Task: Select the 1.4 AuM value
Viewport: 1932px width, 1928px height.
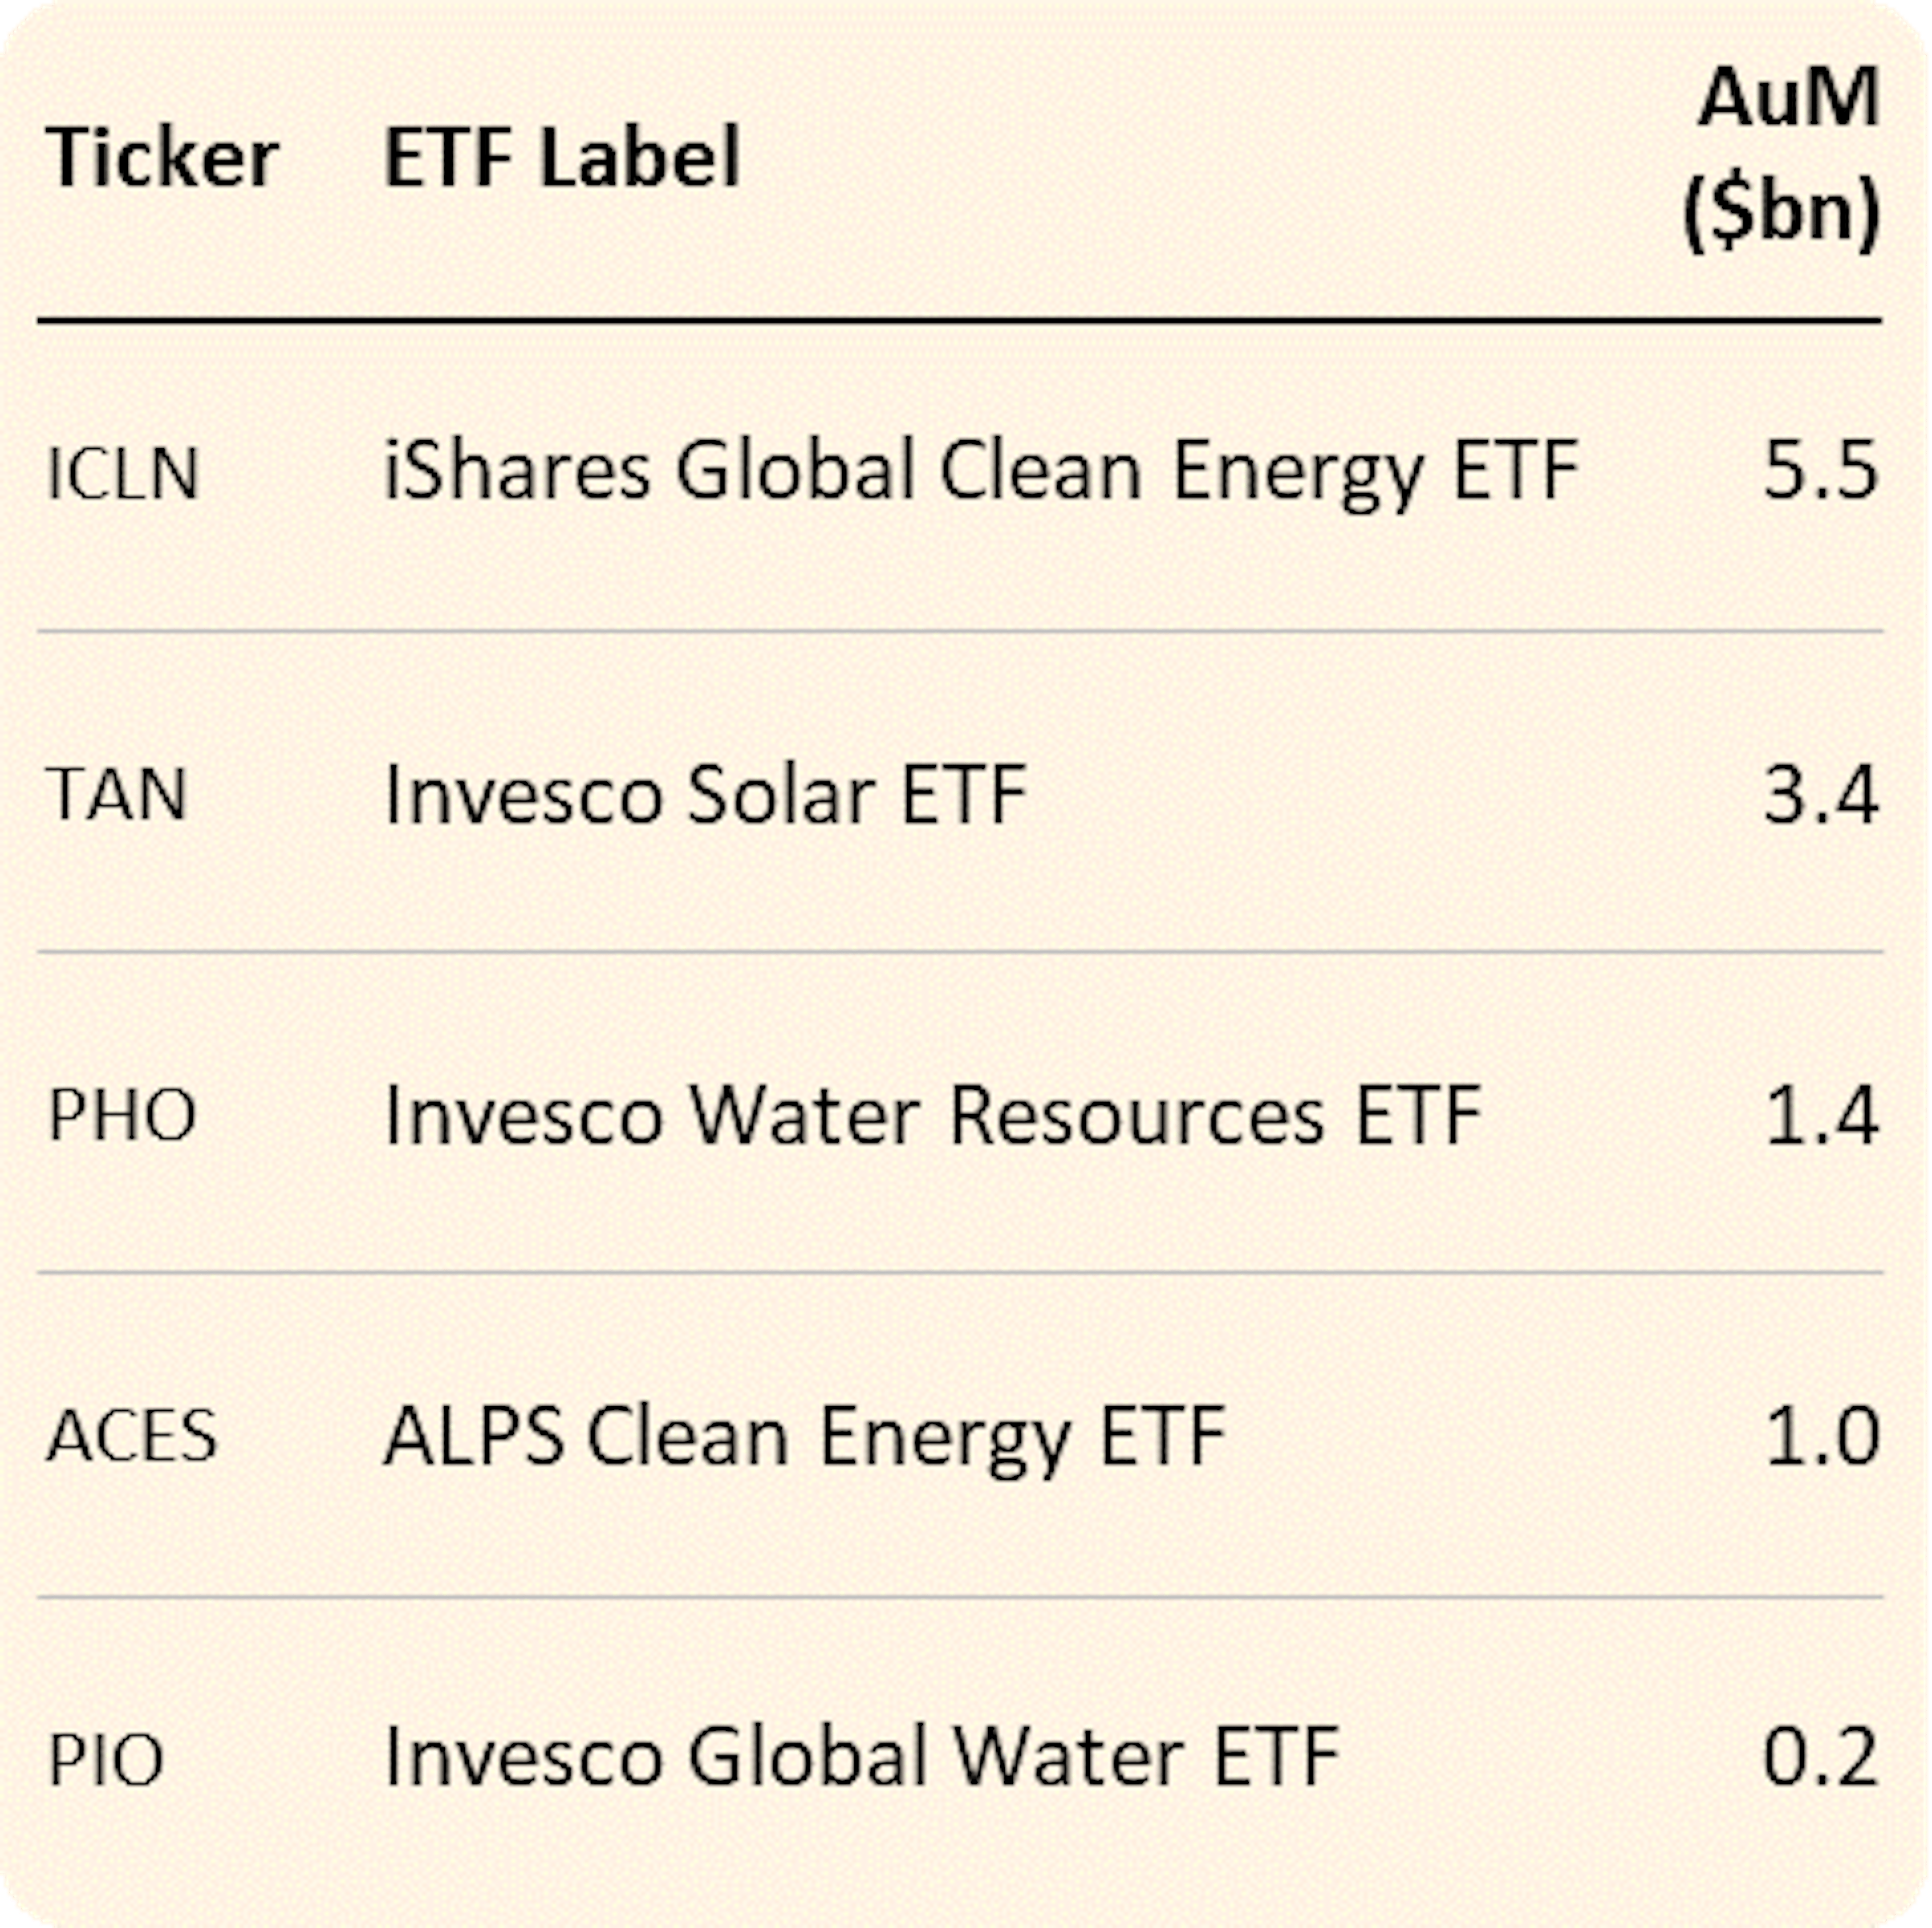Action: click(1820, 1115)
